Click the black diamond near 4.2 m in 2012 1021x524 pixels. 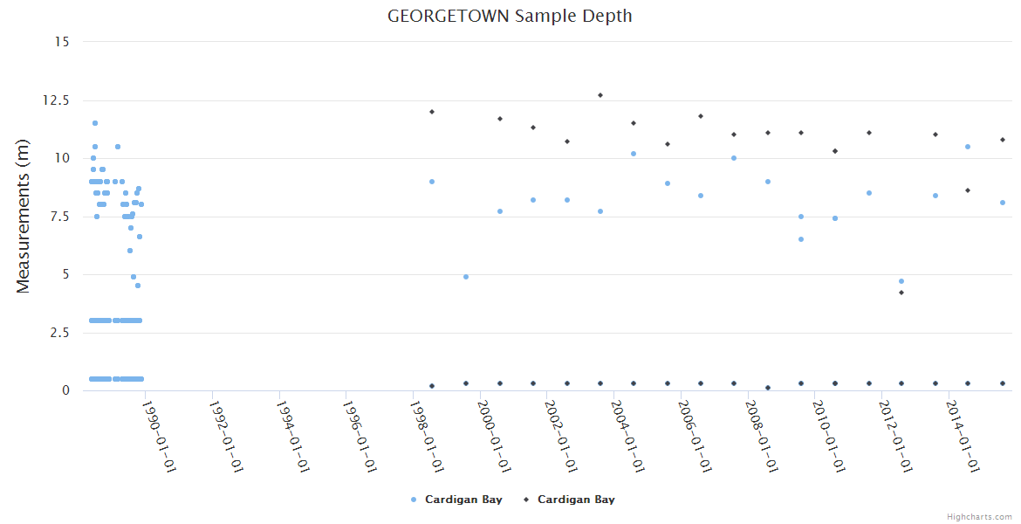pos(901,293)
